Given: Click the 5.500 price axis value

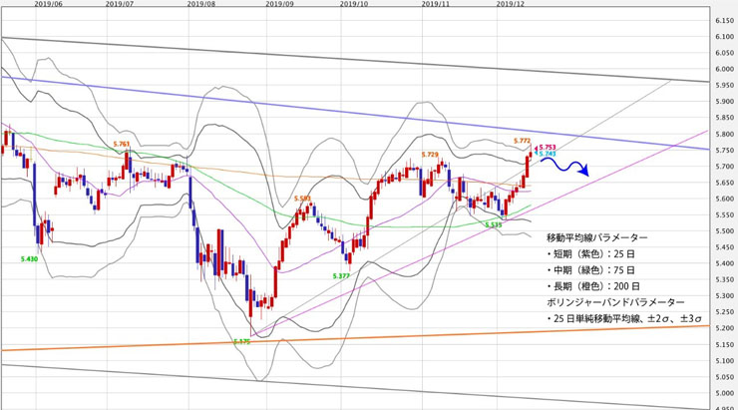Looking at the screenshot, I should coord(725,231).
